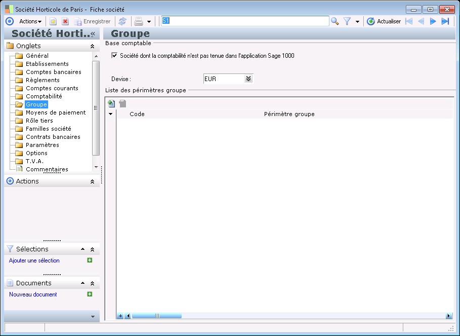Open the Actions dropdown menu
Screen dimensions: 460x336
click(30, 21)
